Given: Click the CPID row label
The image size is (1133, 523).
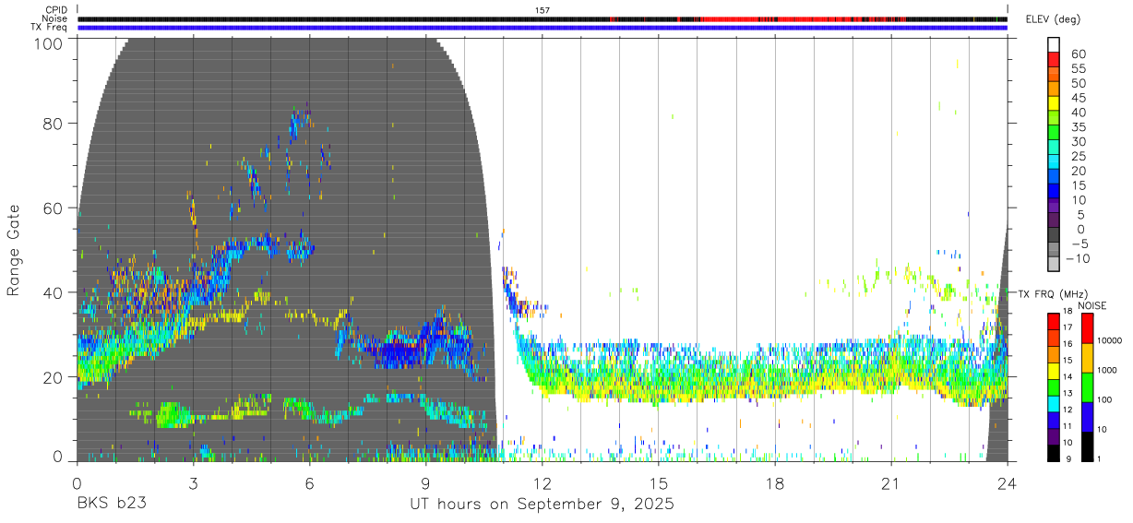Looking at the screenshot, I should pos(56,10).
